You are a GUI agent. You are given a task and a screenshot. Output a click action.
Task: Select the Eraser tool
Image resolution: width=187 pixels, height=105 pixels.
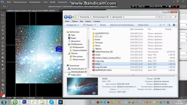coord(3,53)
